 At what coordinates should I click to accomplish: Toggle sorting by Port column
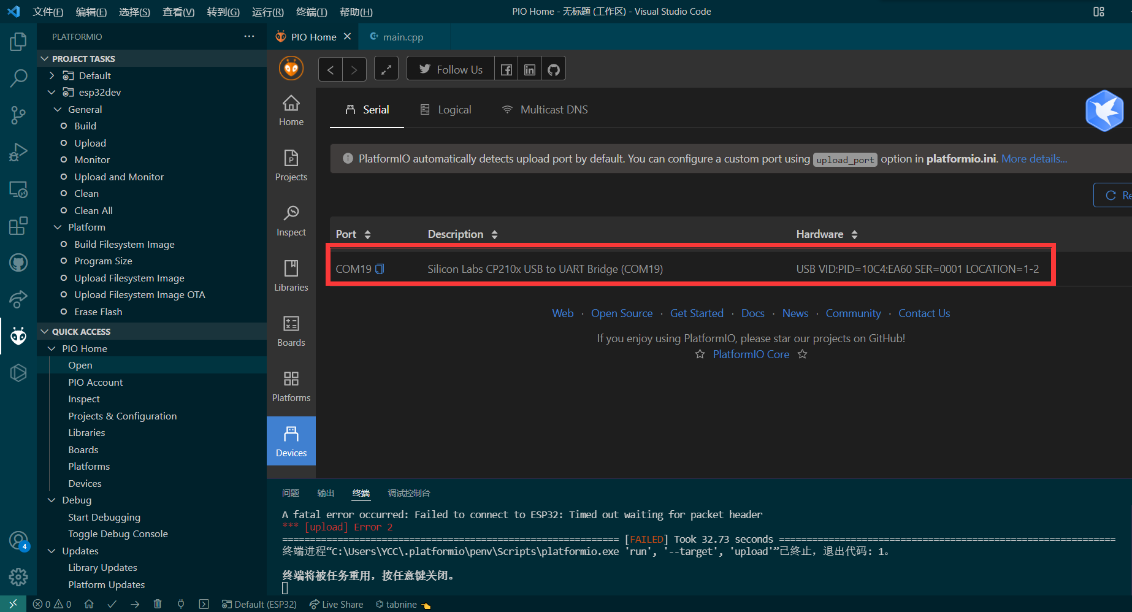point(367,234)
